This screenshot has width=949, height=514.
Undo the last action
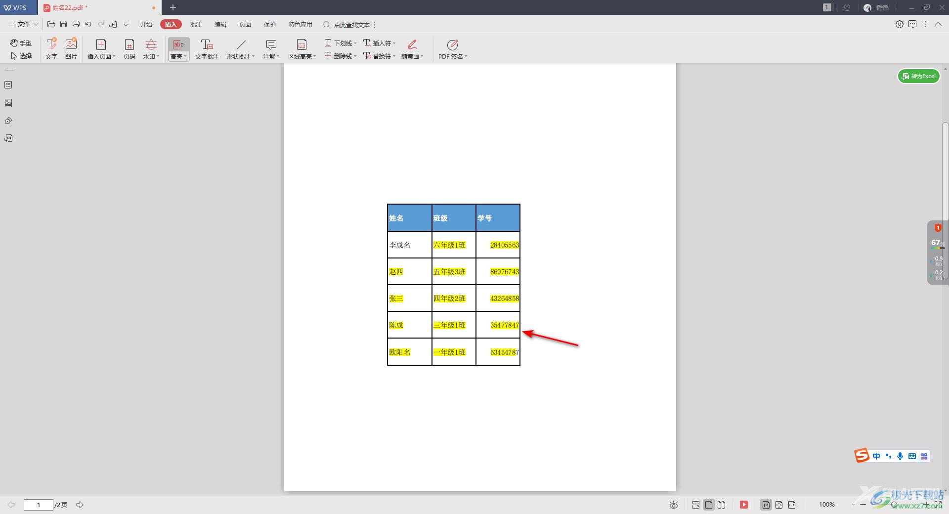pos(88,24)
